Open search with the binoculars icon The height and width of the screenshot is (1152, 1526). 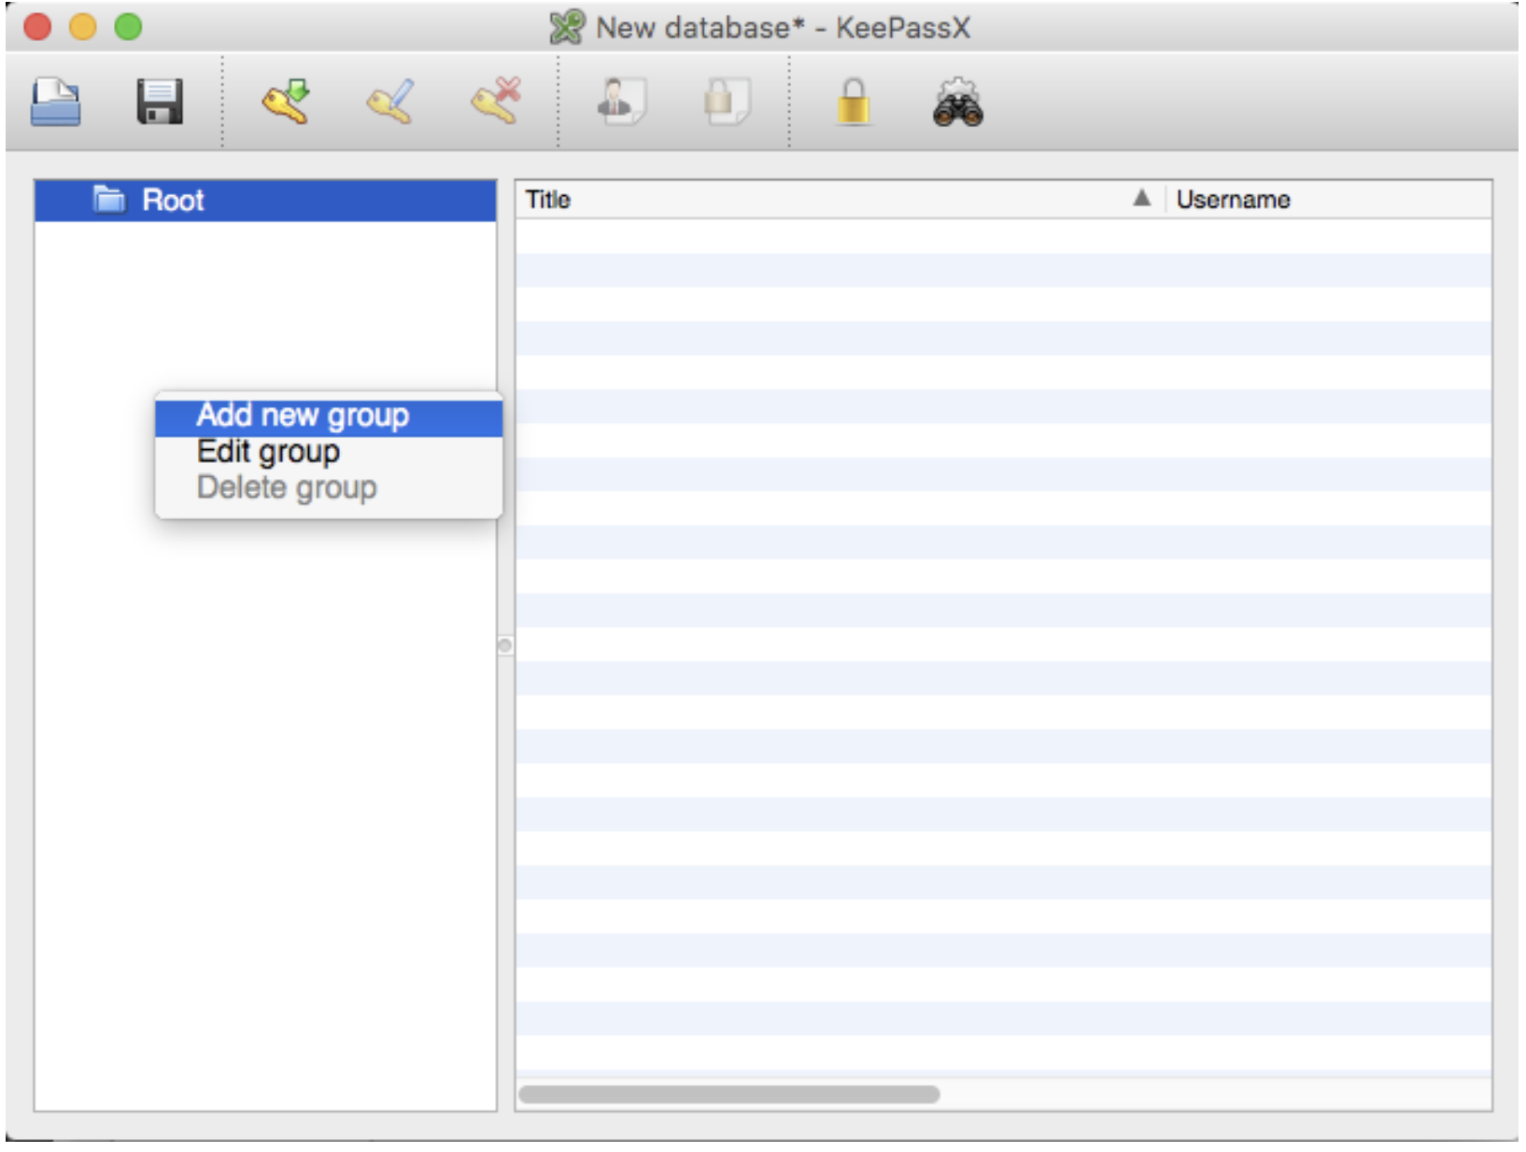[x=957, y=103]
